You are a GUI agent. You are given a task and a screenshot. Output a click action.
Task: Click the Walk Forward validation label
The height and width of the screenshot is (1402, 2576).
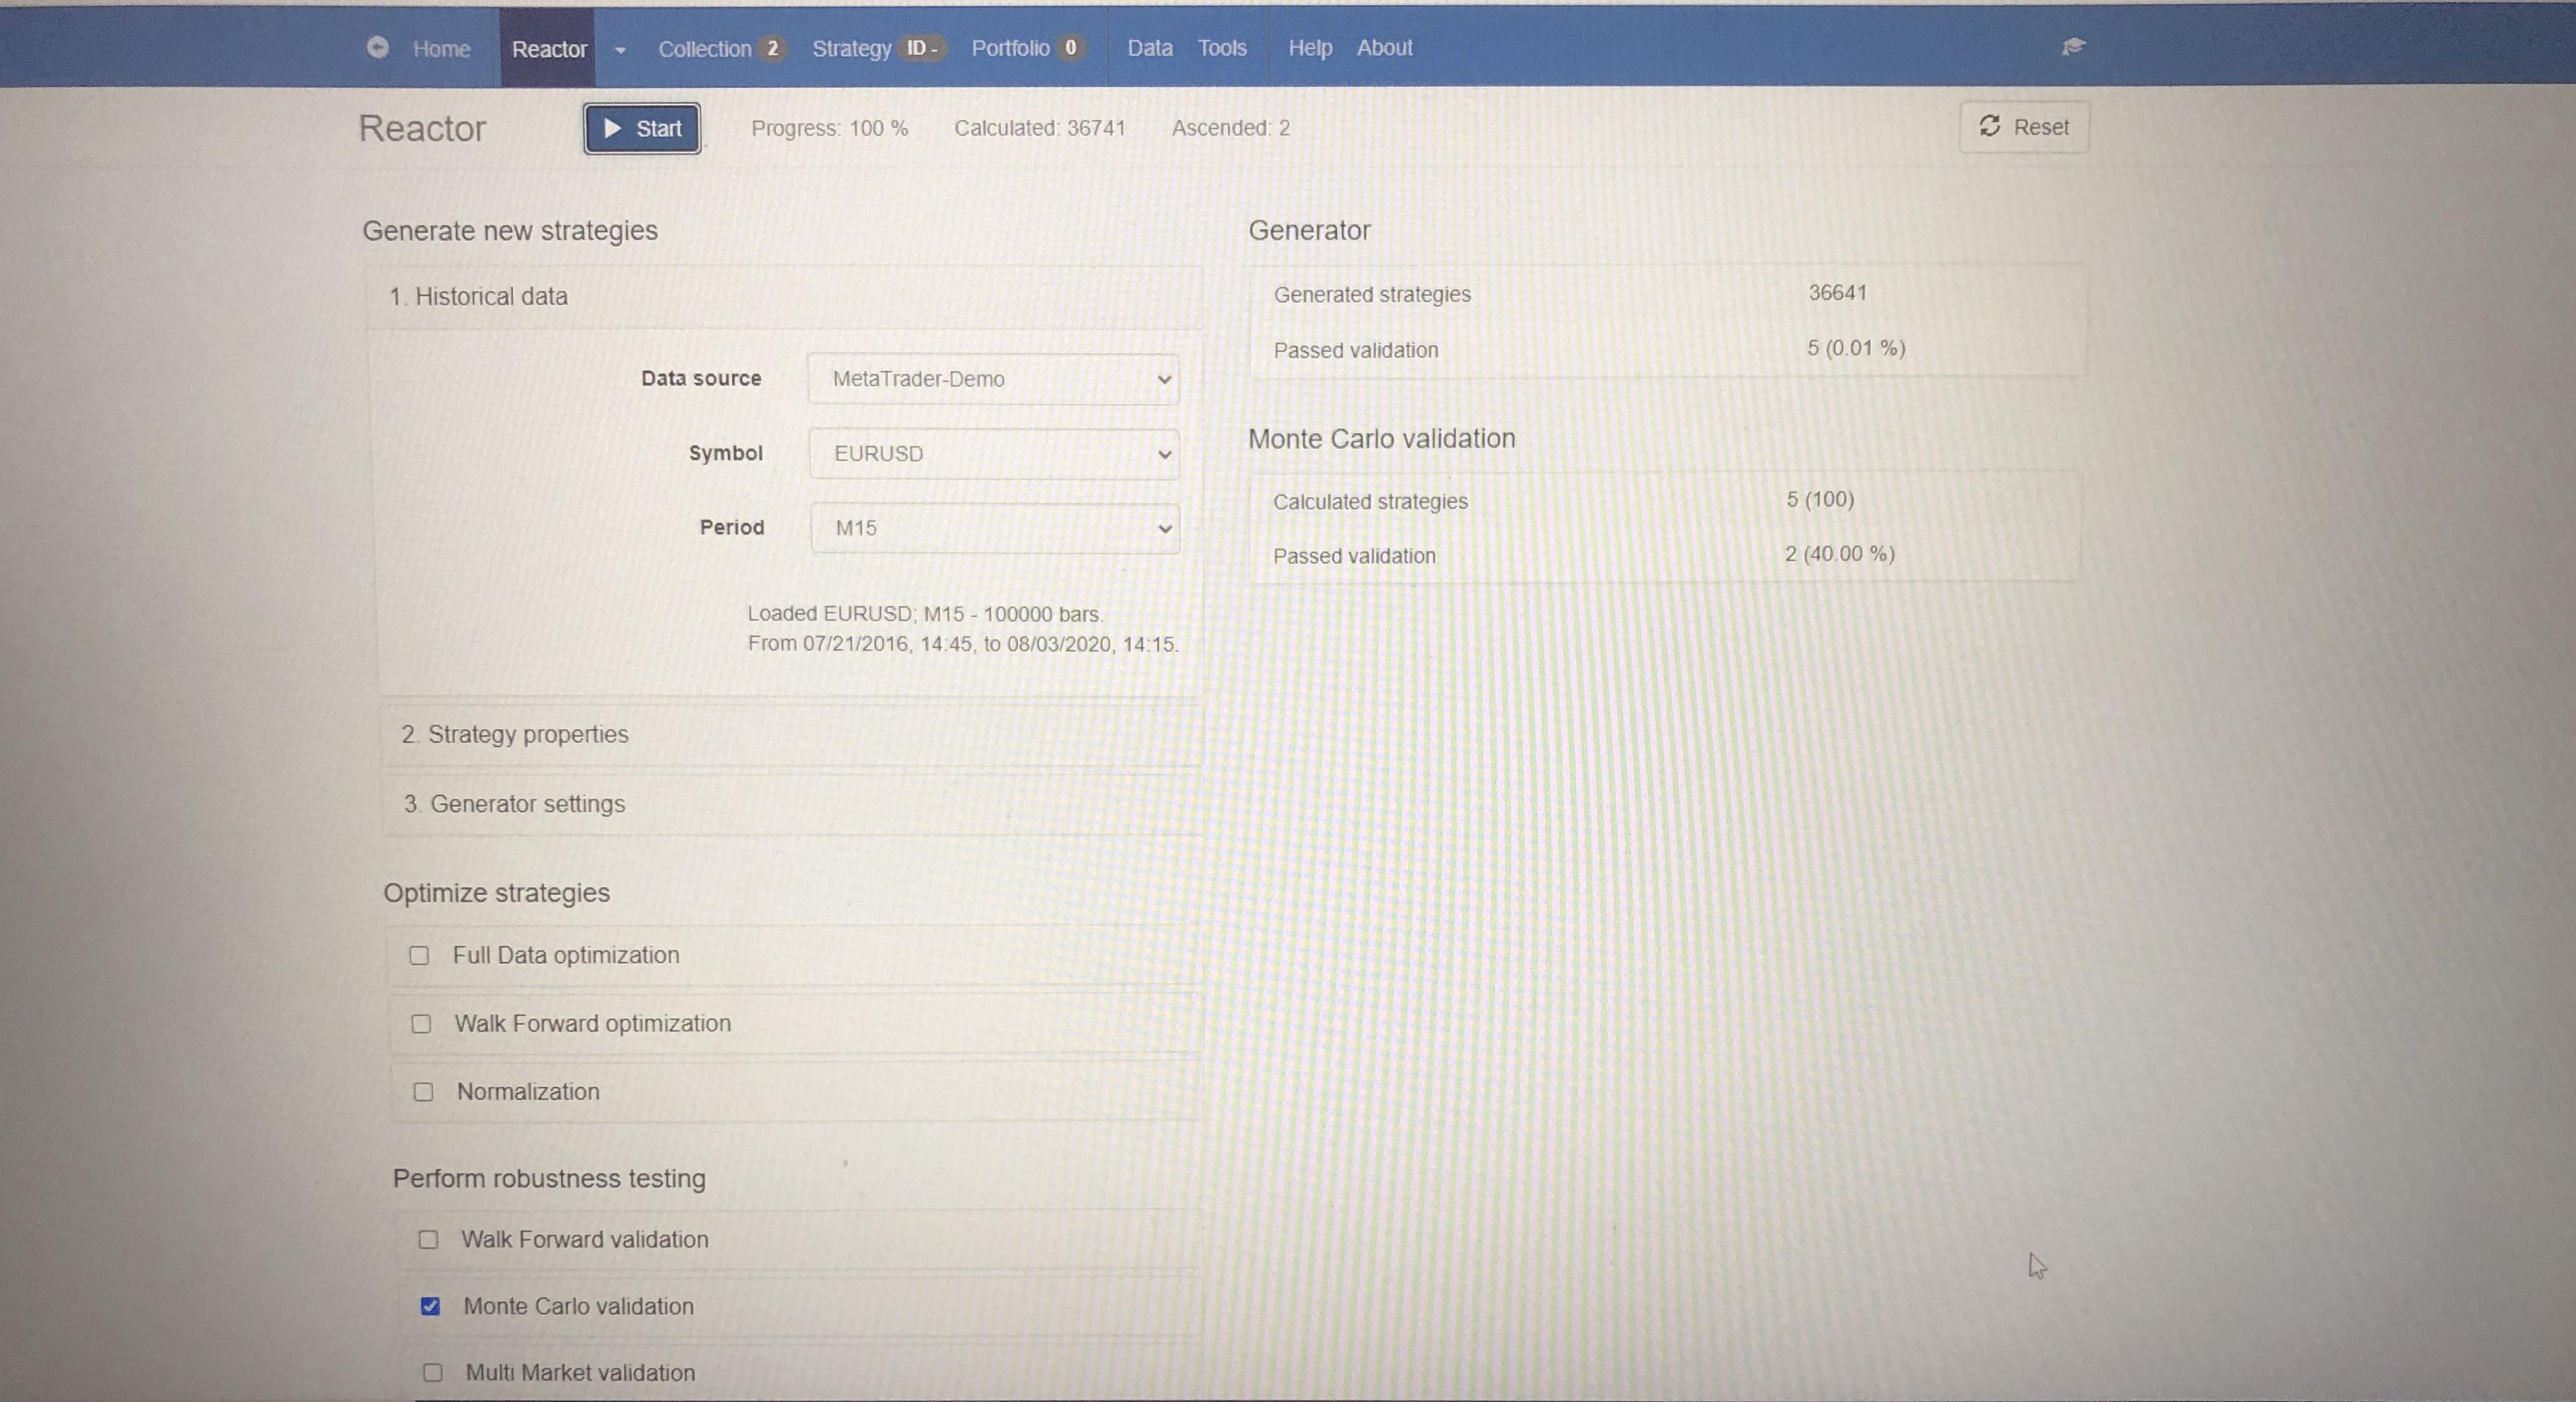coord(585,1239)
